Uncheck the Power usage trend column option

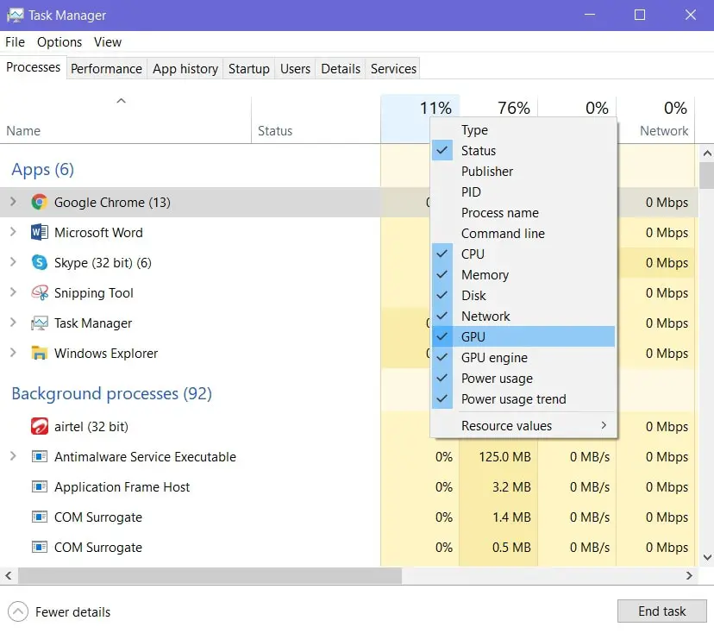click(523, 399)
